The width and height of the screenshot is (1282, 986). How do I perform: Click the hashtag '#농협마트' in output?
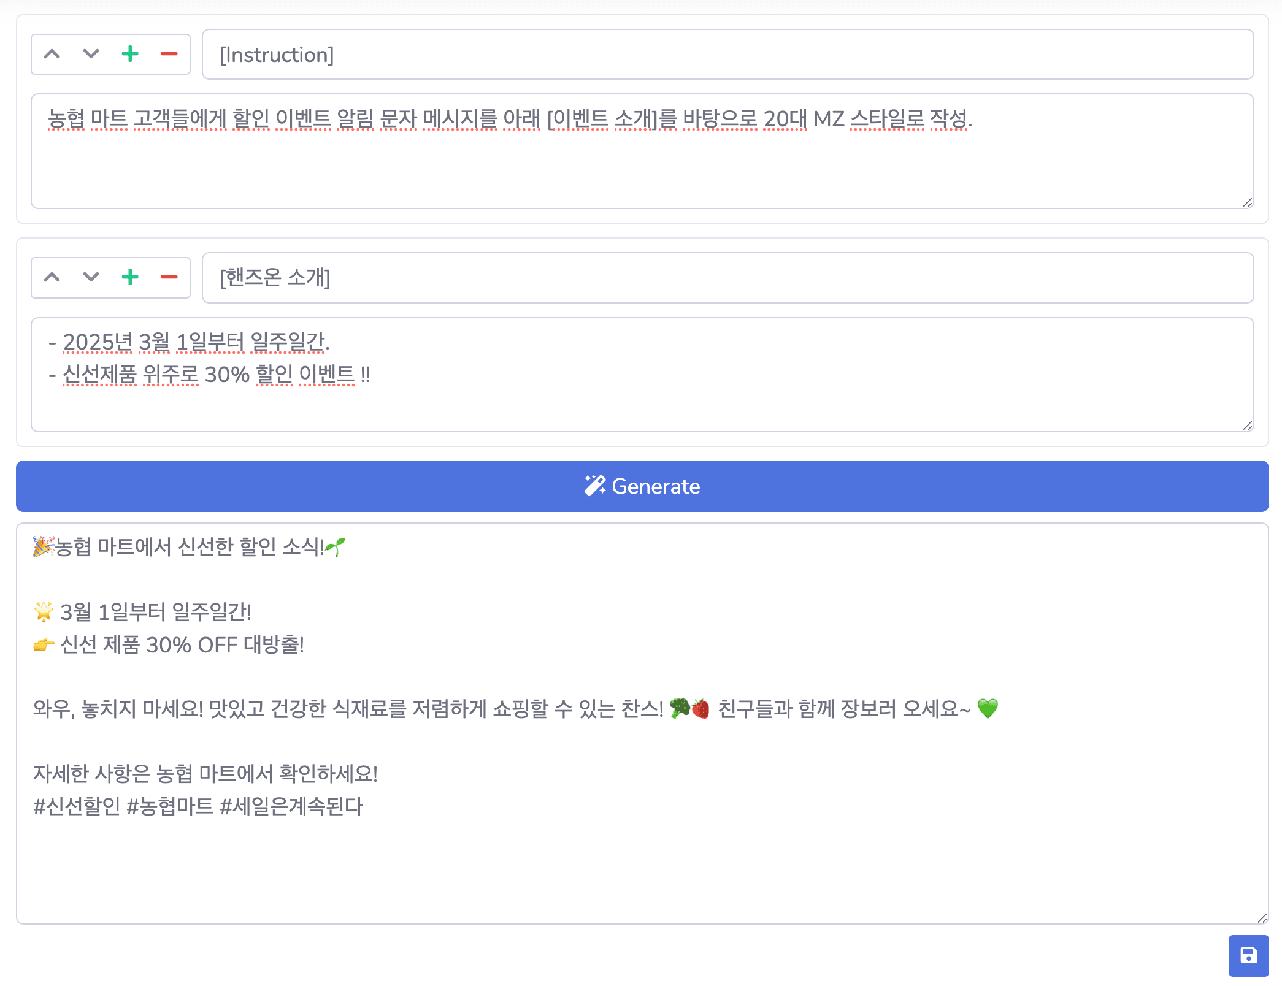pyautogui.click(x=170, y=806)
